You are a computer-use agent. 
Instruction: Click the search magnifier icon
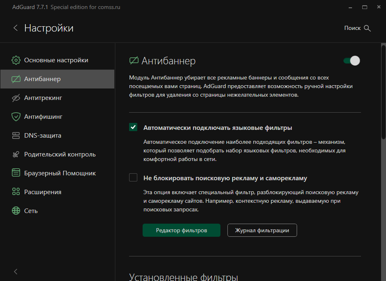[367, 28]
